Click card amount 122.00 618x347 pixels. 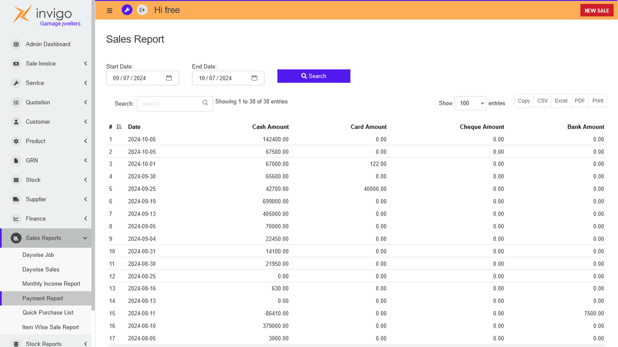(x=378, y=164)
